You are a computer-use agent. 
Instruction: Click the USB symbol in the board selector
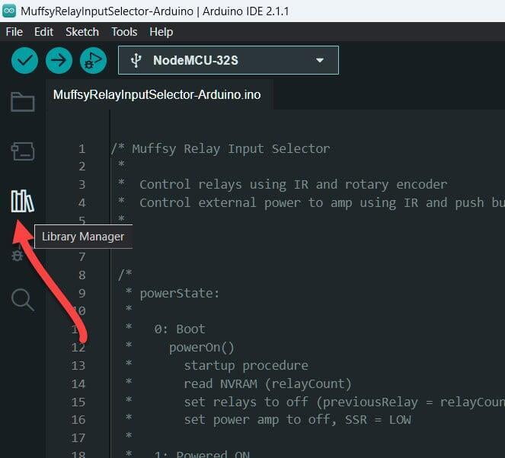coord(136,60)
